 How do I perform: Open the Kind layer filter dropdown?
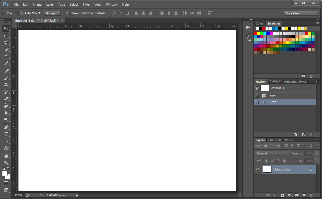[268, 146]
